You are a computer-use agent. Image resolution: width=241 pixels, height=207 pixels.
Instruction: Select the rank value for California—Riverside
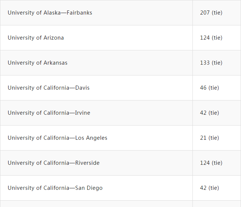click(211, 163)
